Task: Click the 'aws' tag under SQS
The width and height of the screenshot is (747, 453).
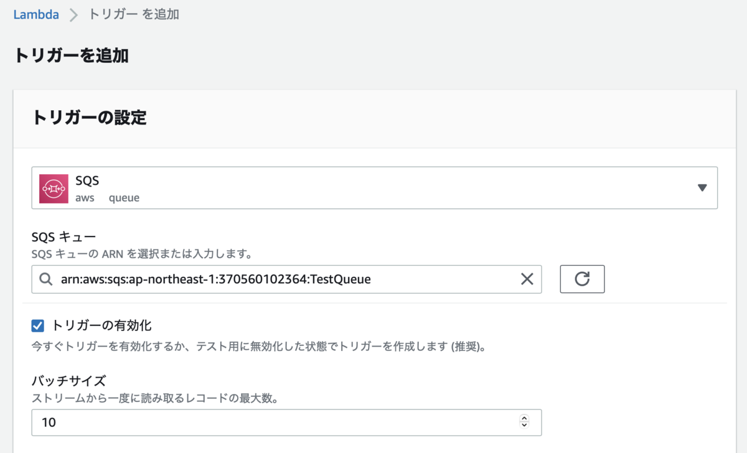Action: (85, 198)
